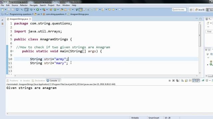Switch to the Declaration tab
This screenshot has height=119, width=213.
tap(39, 81)
